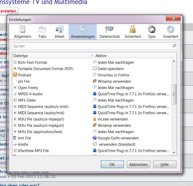This screenshot has width=193, height=186.
Task: Open action dropdown for Portable Document Format
Action: click(x=131, y=69)
